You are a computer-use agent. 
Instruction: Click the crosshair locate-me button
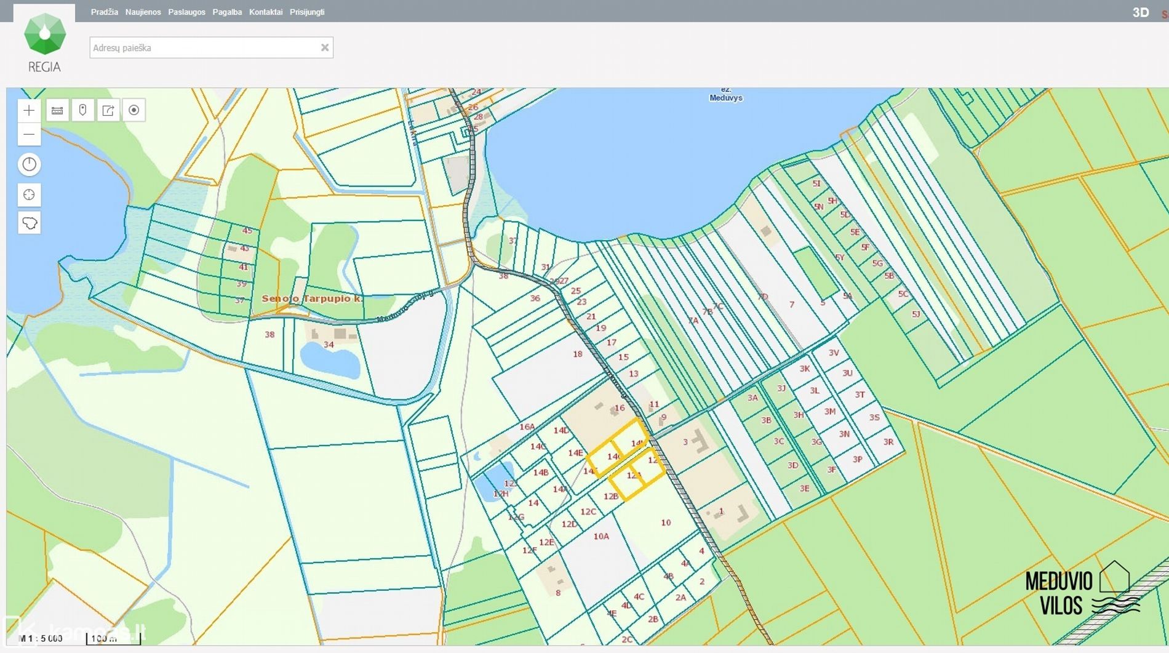tap(29, 195)
